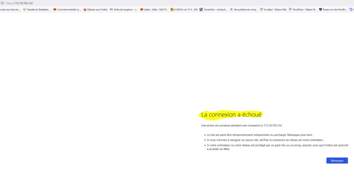Open the WordPress - Debian Wiki bookmark

[x=303, y=10]
